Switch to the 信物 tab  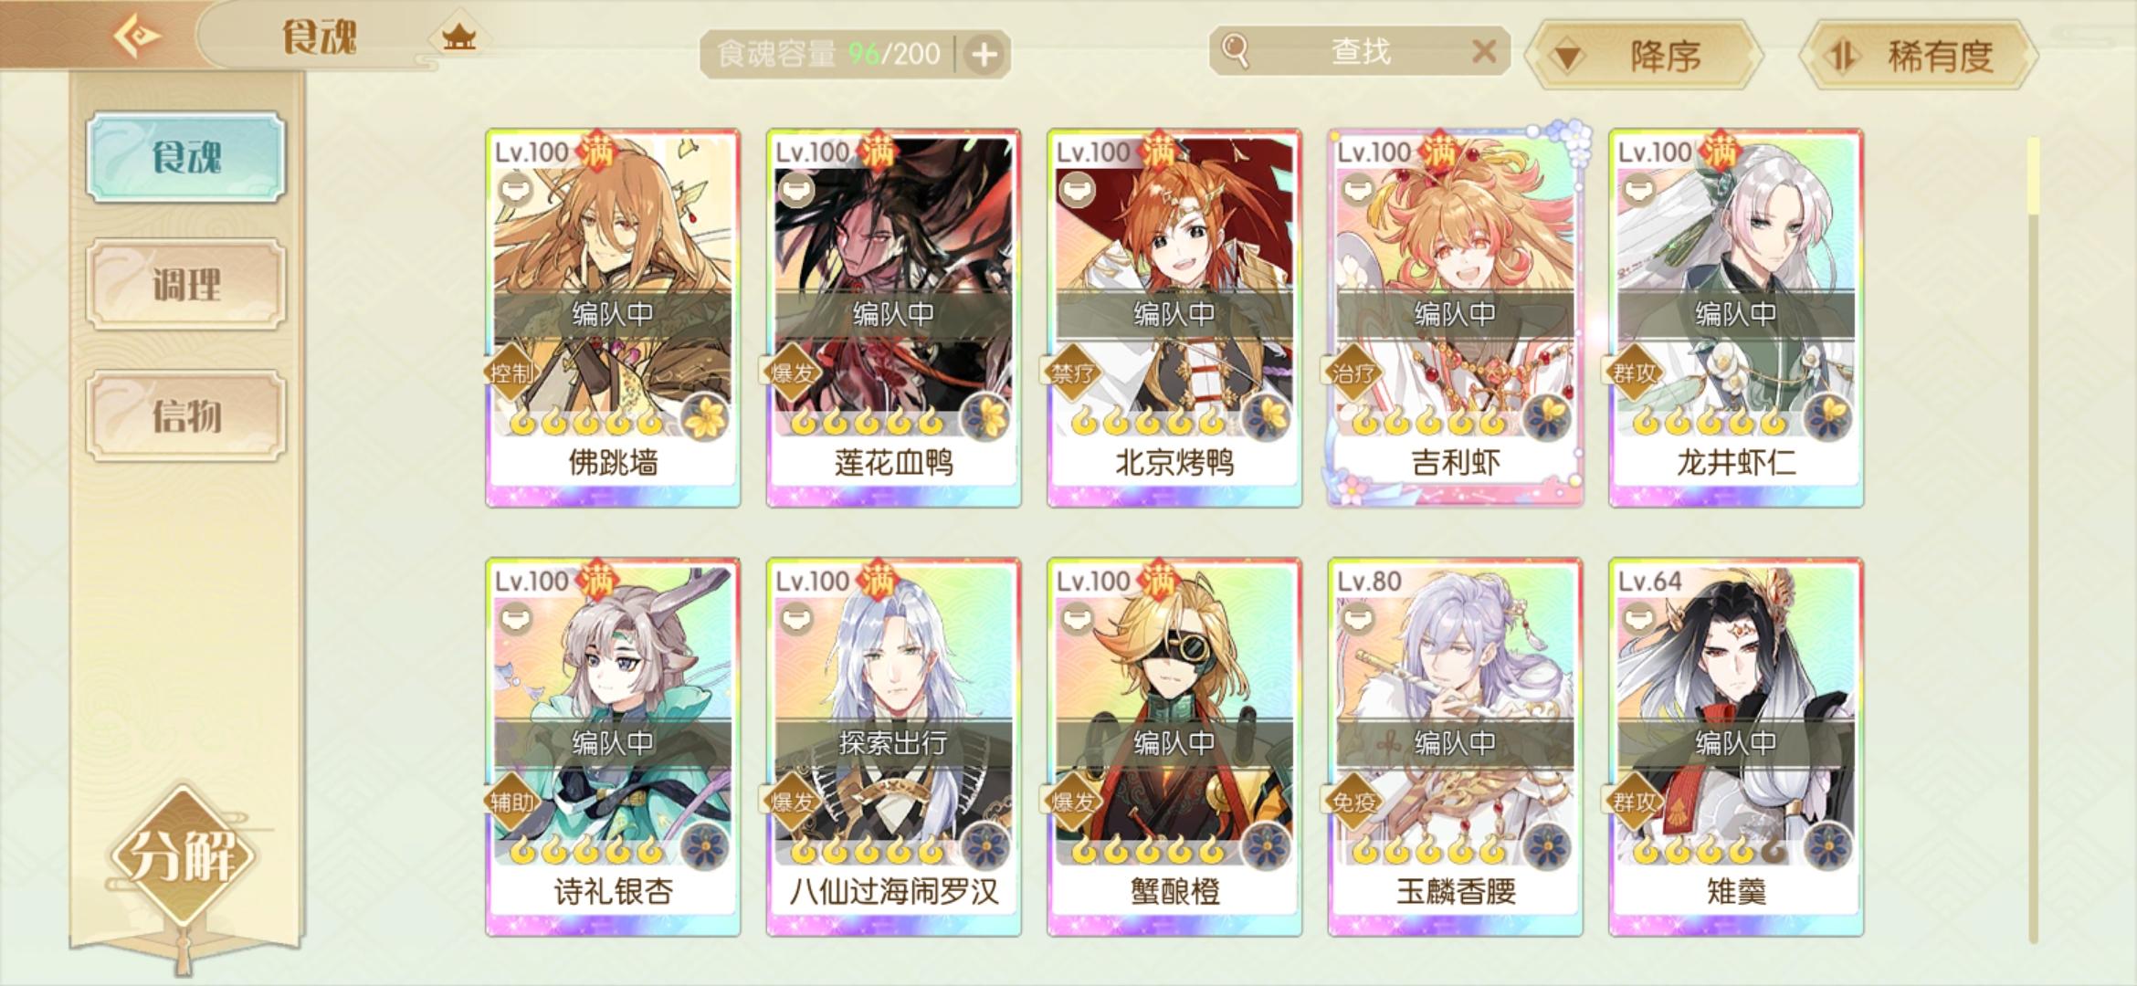coord(186,415)
